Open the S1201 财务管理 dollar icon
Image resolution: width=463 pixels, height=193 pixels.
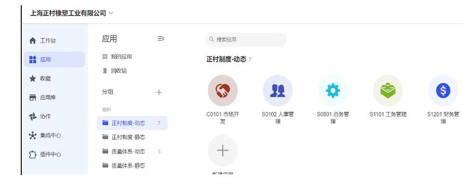click(443, 90)
